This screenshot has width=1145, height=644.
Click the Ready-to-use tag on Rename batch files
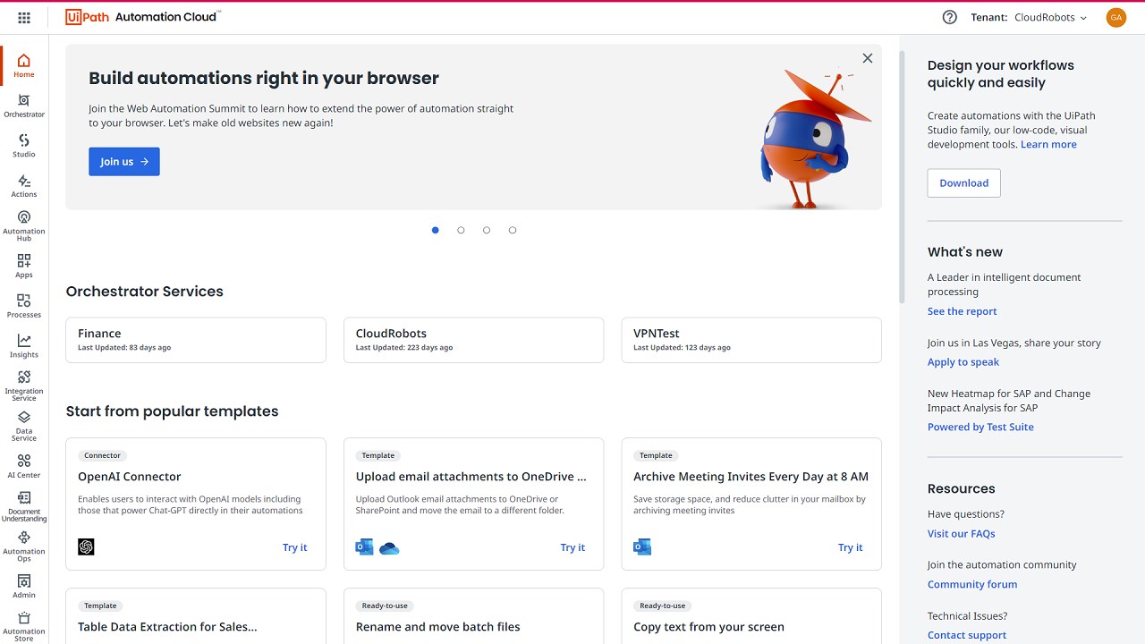(385, 606)
